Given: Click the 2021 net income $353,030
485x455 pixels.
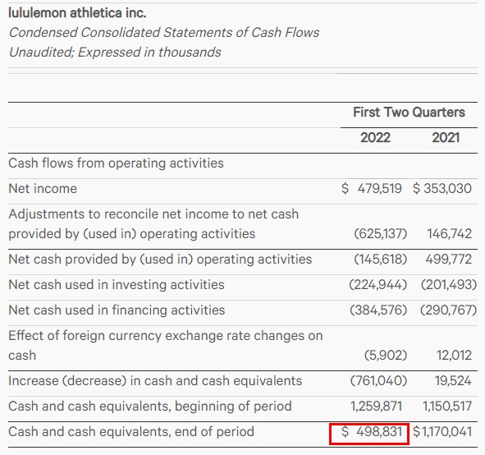Looking at the screenshot, I should coord(442,189).
